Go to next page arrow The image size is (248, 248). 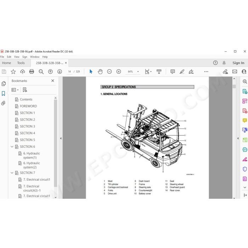pyautogui.click(x=60, y=72)
